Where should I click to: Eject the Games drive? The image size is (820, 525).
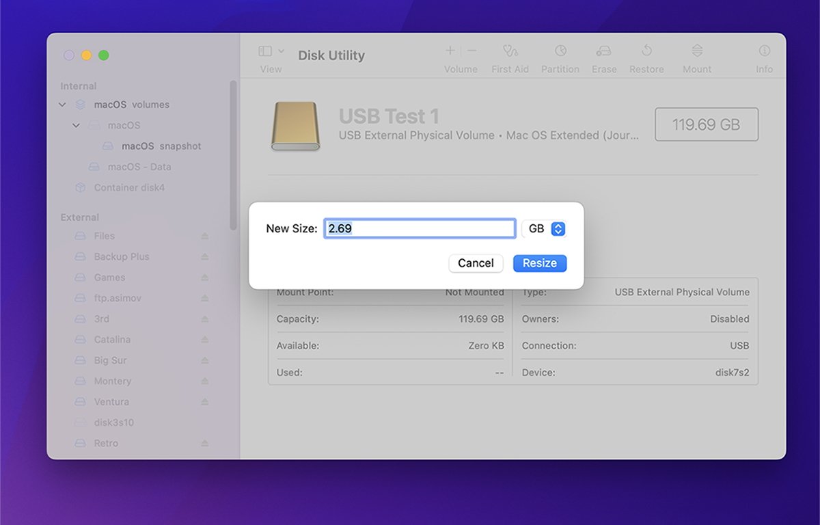point(204,278)
